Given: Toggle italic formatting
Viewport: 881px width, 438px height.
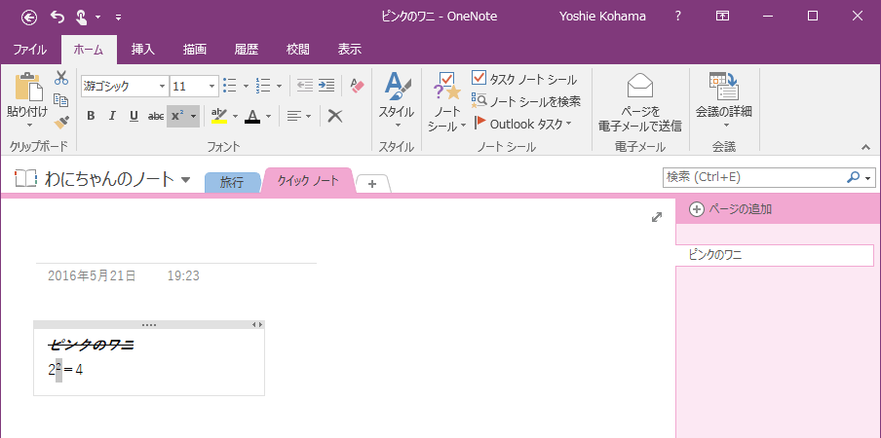Looking at the screenshot, I should coord(112,116).
